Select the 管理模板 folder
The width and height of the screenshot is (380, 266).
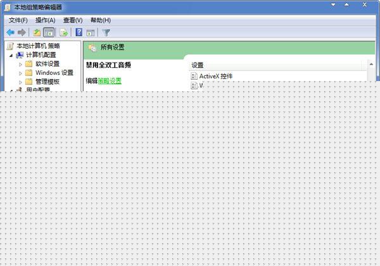(x=47, y=82)
